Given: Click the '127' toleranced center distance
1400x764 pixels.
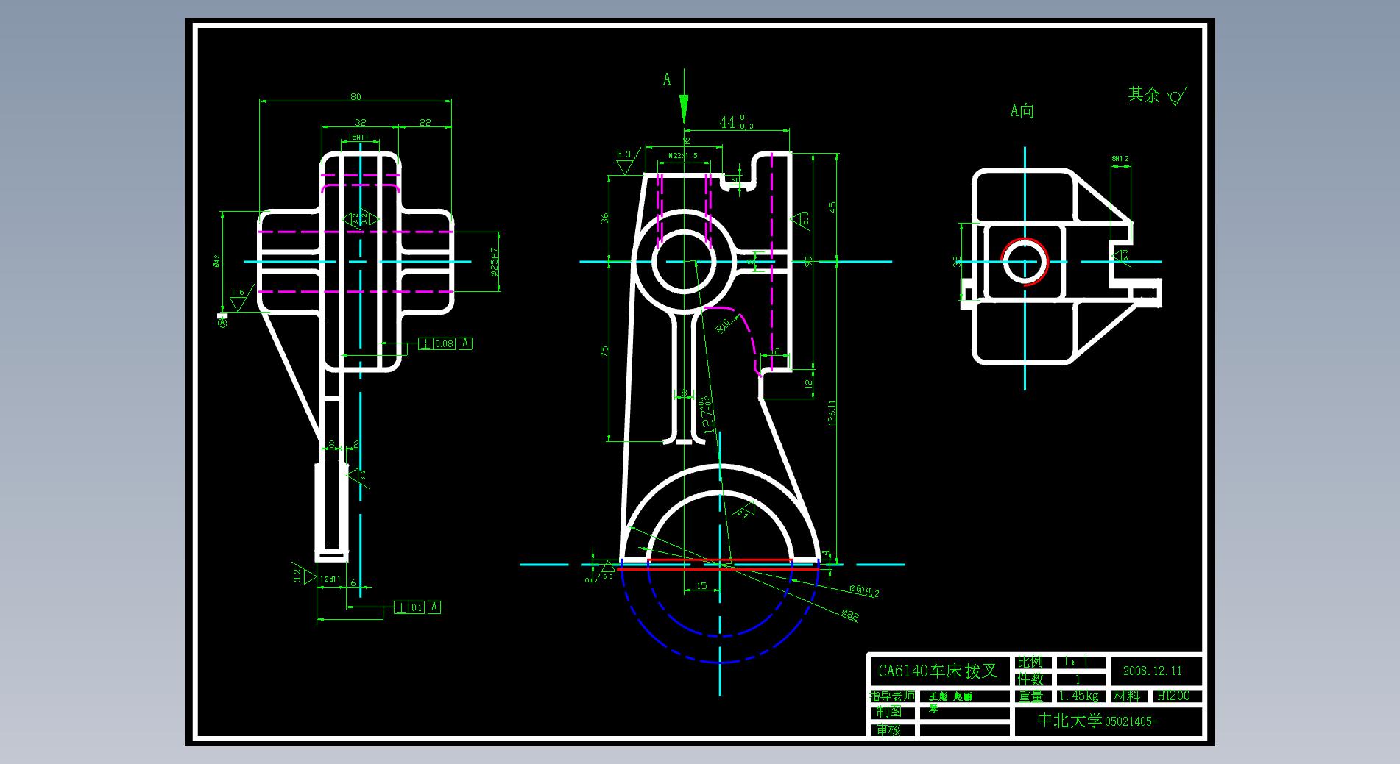Looking at the screenshot, I should coord(708,415).
